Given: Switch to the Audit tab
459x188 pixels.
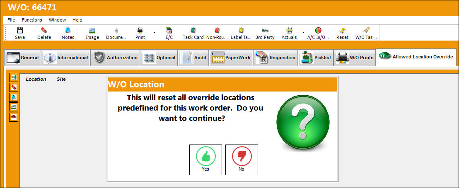Looking at the screenshot, I should (193, 58).
